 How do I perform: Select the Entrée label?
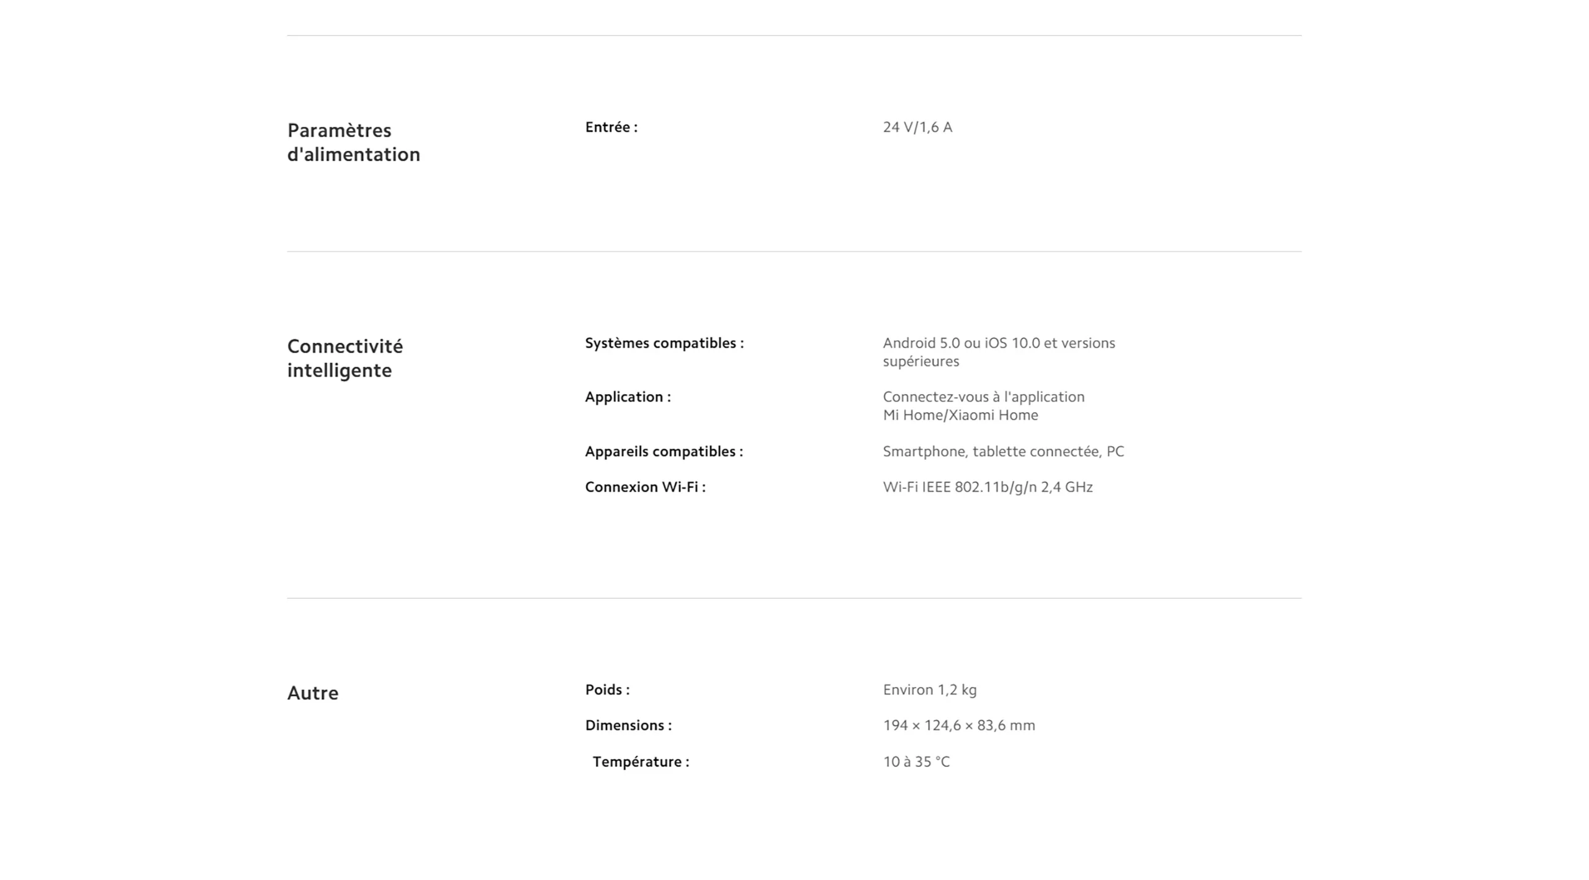click(x=611, y=127)
